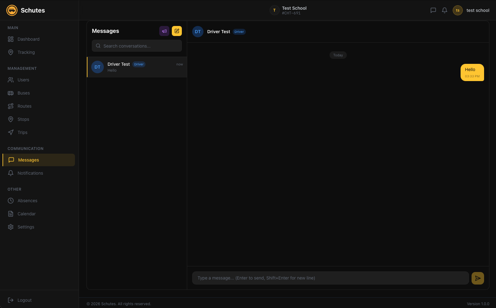This screenshot has width=496, height=308.
Task: Click the Absences clock icon
Action: pyautogui.click(x=11, y=201)
